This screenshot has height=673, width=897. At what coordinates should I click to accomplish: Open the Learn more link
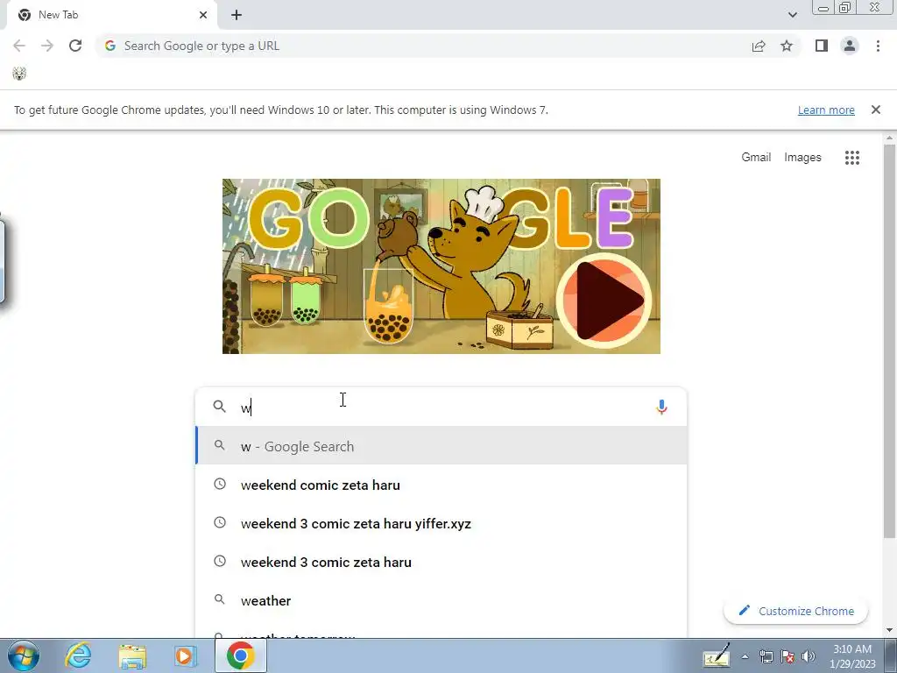point(826,110)
